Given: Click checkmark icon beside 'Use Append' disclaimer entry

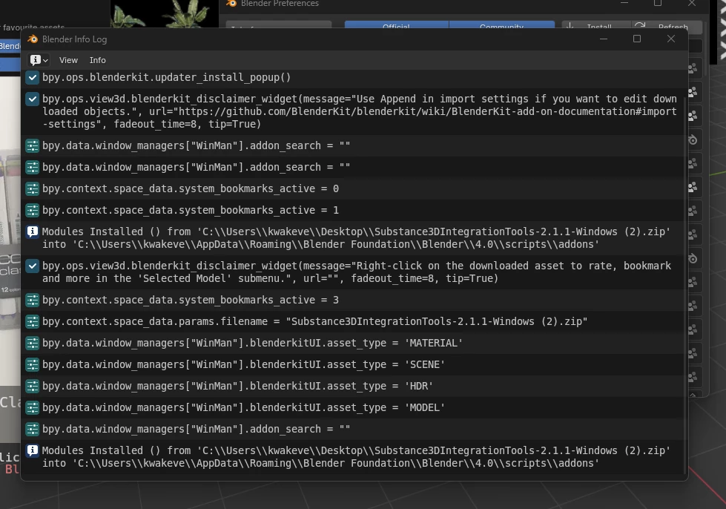Looking at the screenshot, I should pyautogui.click(x=33, y=99).
